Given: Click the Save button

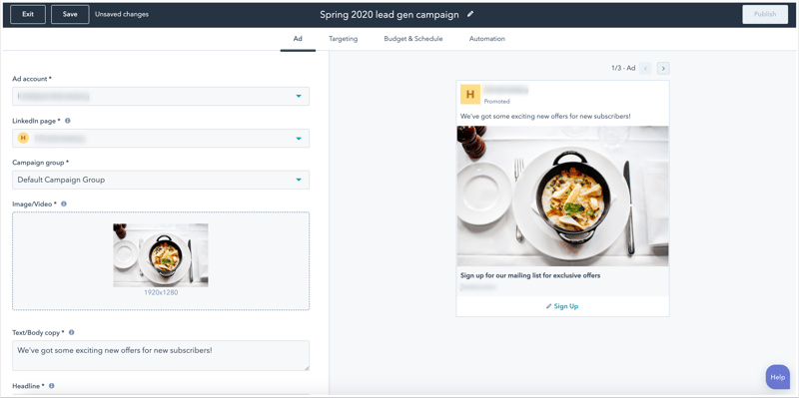Looking at the screenshot, I should point(70,14).
